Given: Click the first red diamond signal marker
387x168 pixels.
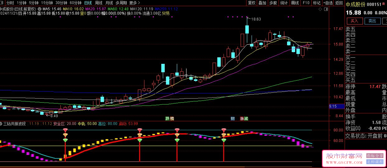Looking at the screenshot, I should 65,130.
